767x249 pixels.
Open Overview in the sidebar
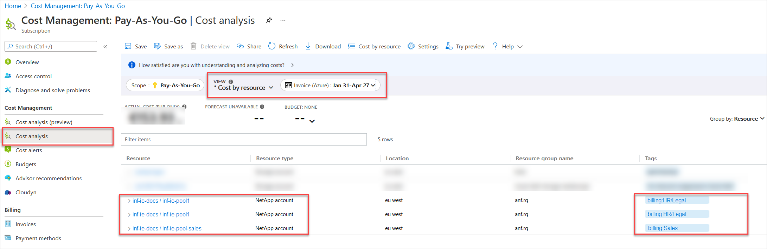27,62
